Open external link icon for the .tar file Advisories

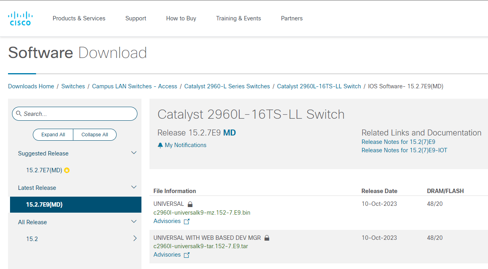tap(187, 255)
